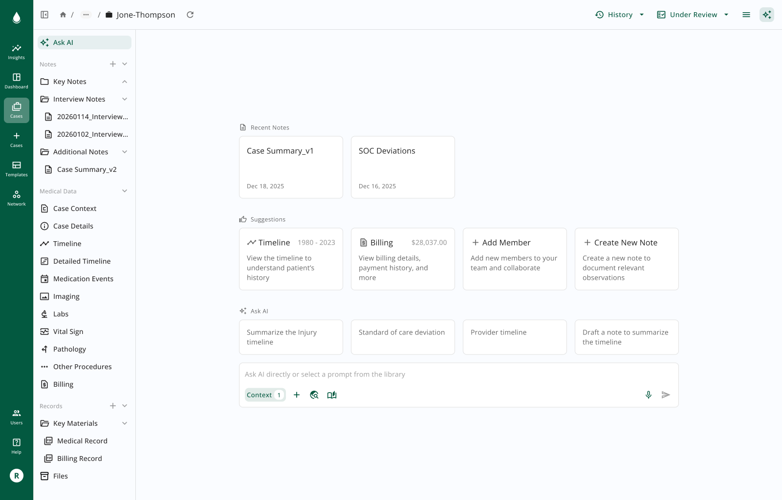Open the Under Review status dropdown
Screen dimensions: 782x500
tap(692, 15)
